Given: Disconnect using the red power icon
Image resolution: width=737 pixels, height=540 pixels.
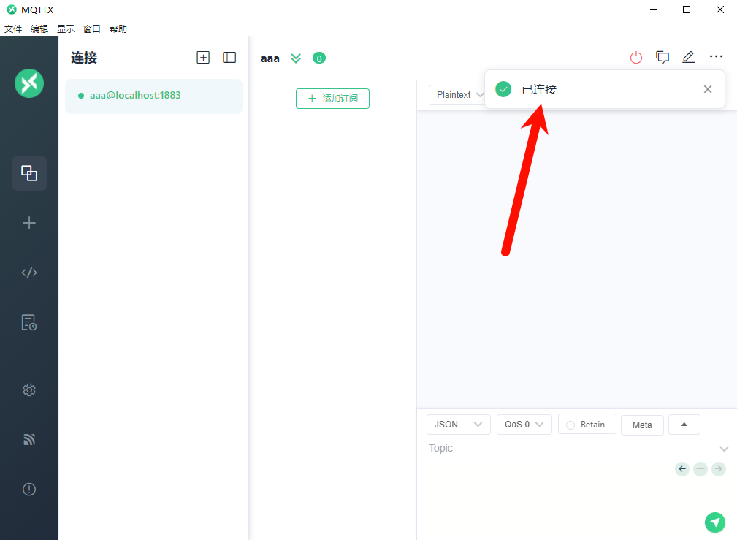Looking at the screenshot, I should (x=636, y=58).
